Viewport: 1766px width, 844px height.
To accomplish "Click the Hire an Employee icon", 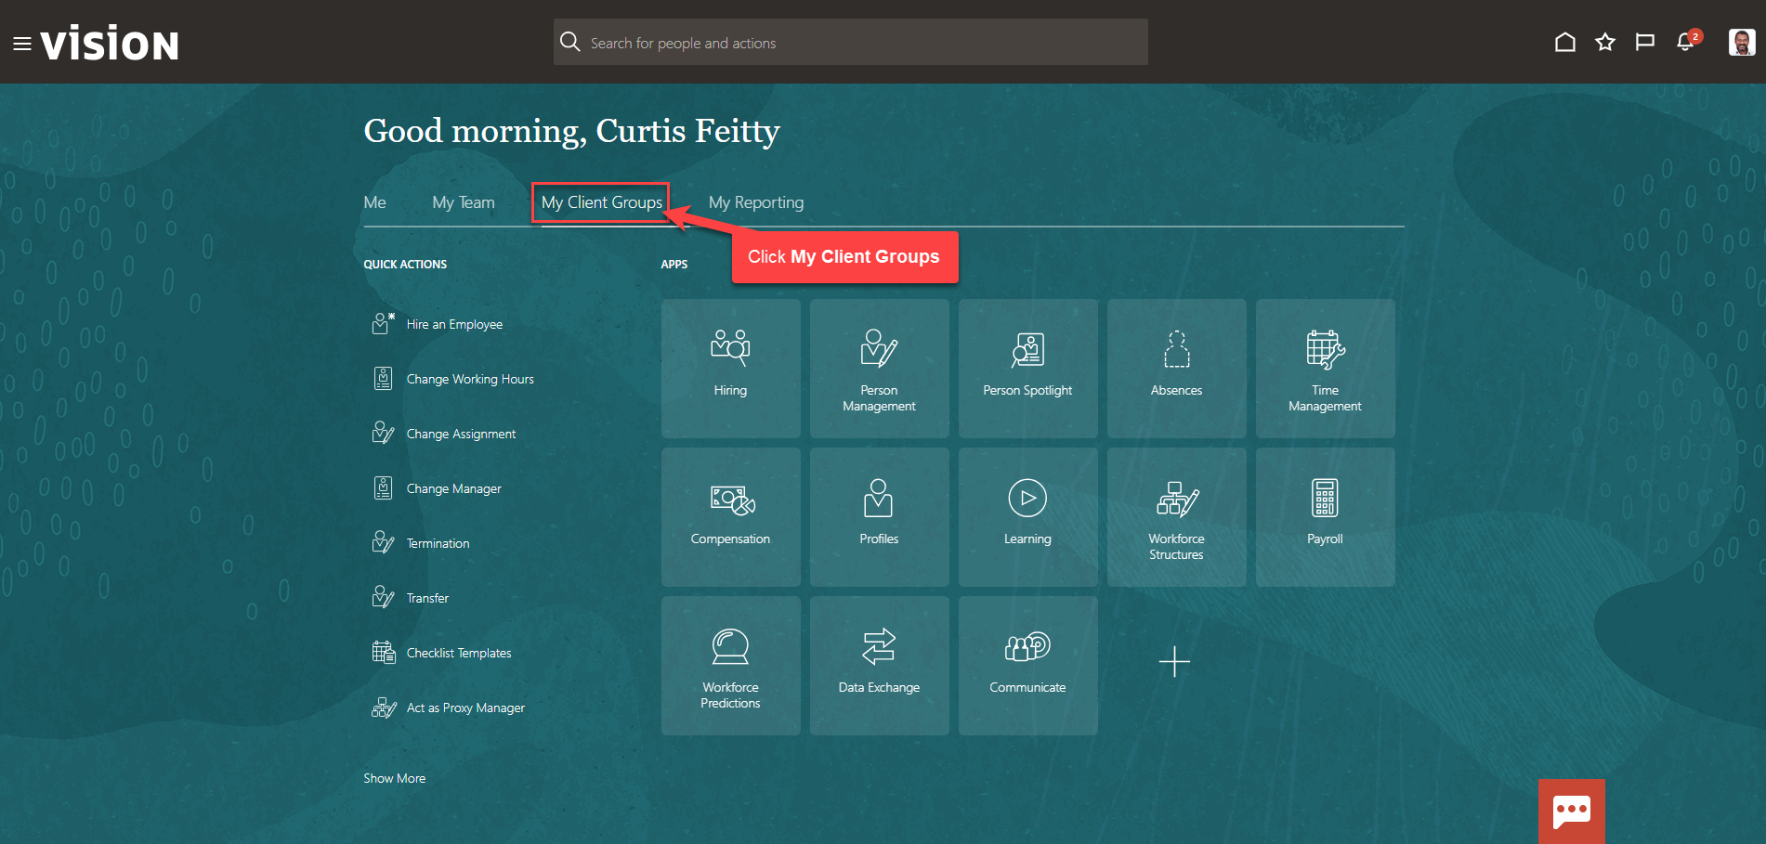I will tap(383, 323).
